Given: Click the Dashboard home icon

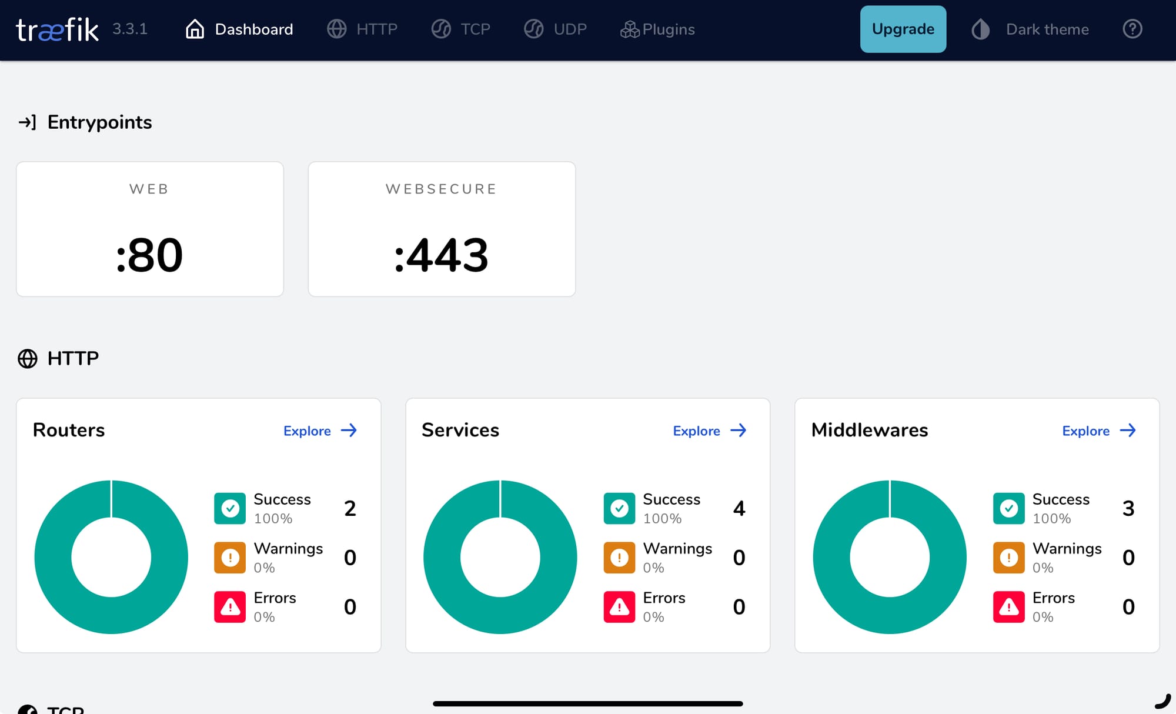Looking at the screenshot, I should [x=195, y=29].
